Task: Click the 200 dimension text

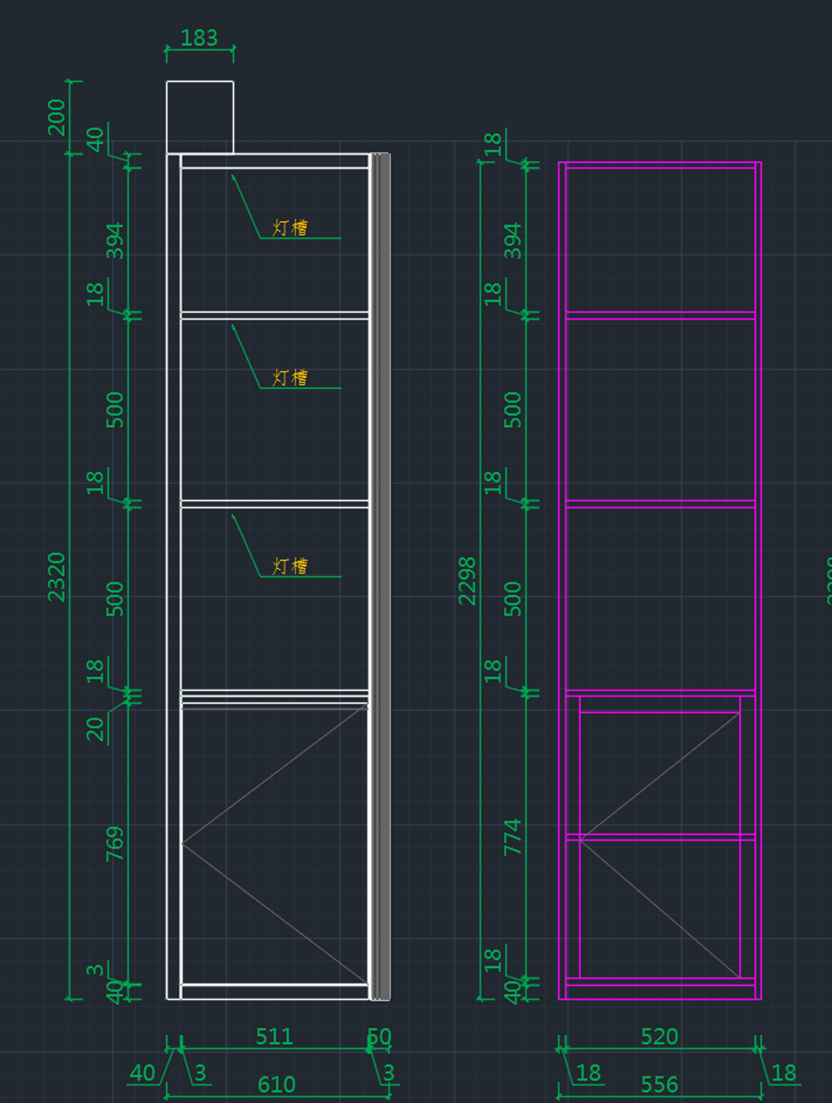Action: [x=57, y=117]
